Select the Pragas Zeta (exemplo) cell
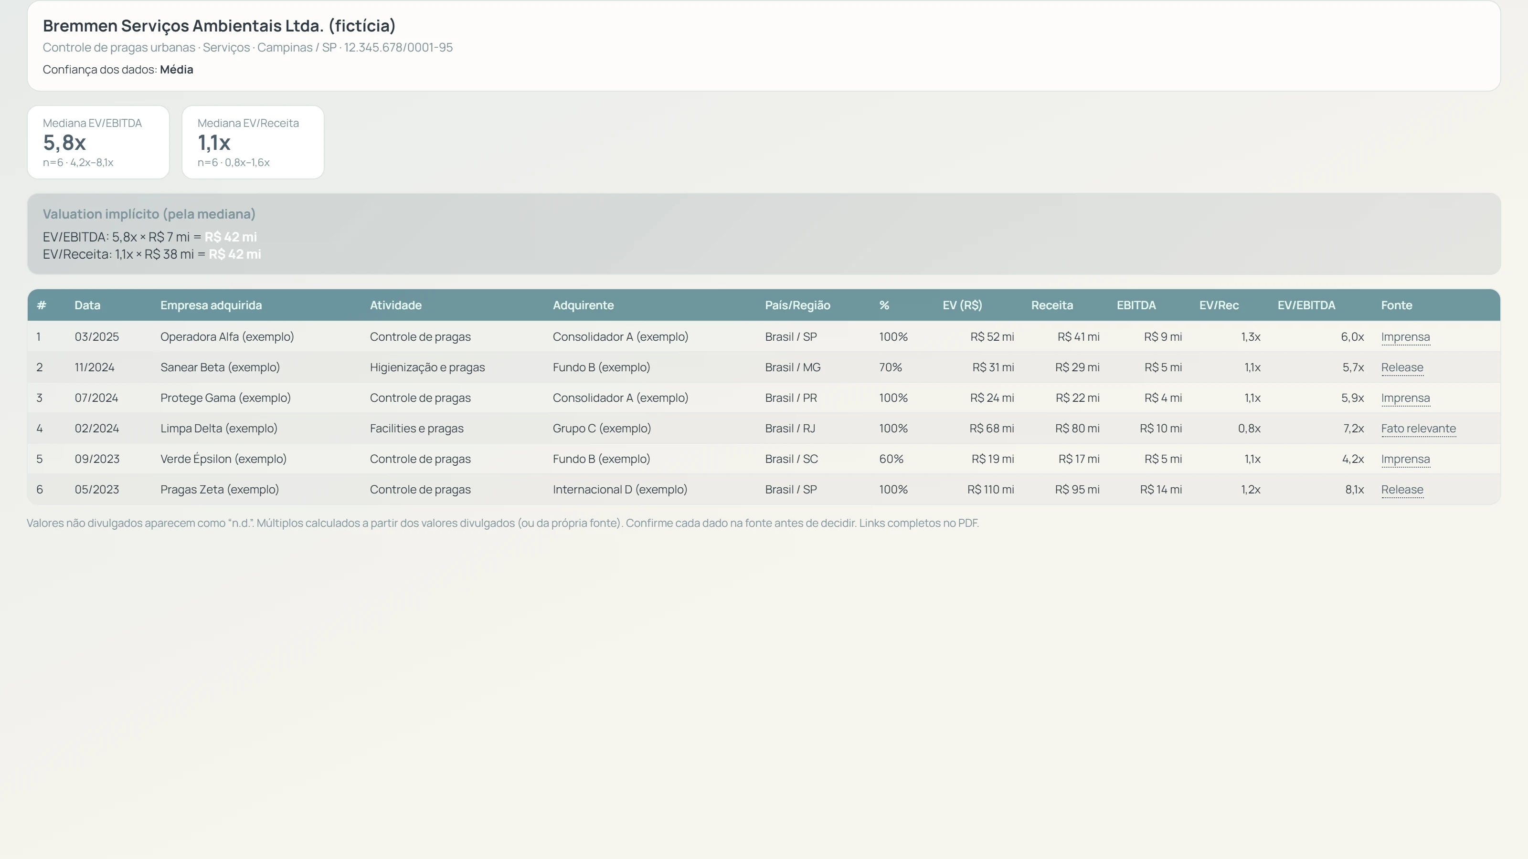The image size is (1528, 859). point(220,490)
